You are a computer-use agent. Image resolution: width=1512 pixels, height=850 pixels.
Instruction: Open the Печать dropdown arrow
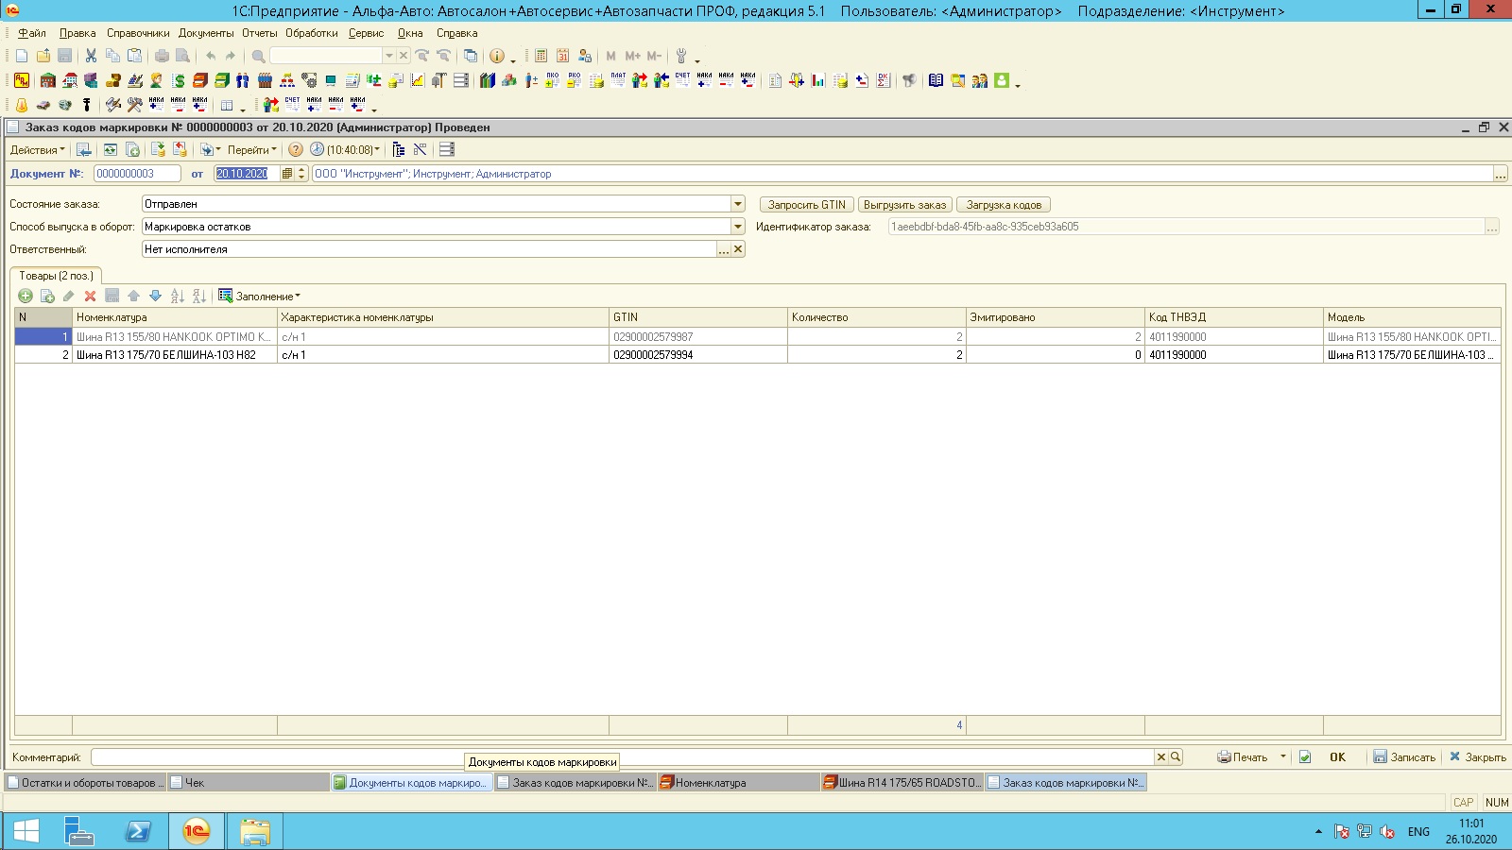click(x=1282, y=756)
